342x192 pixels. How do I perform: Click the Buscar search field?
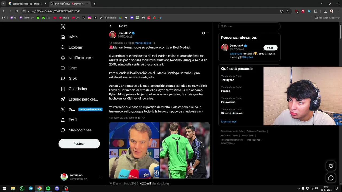coord(249,26)
